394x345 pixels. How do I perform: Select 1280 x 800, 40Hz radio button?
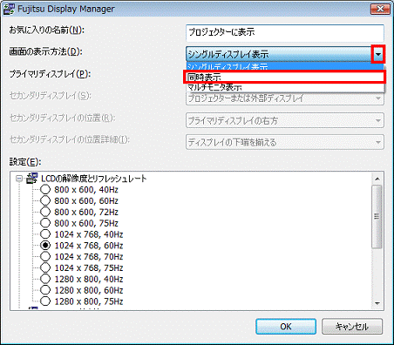pyautogui.click(x=45, y=279)
